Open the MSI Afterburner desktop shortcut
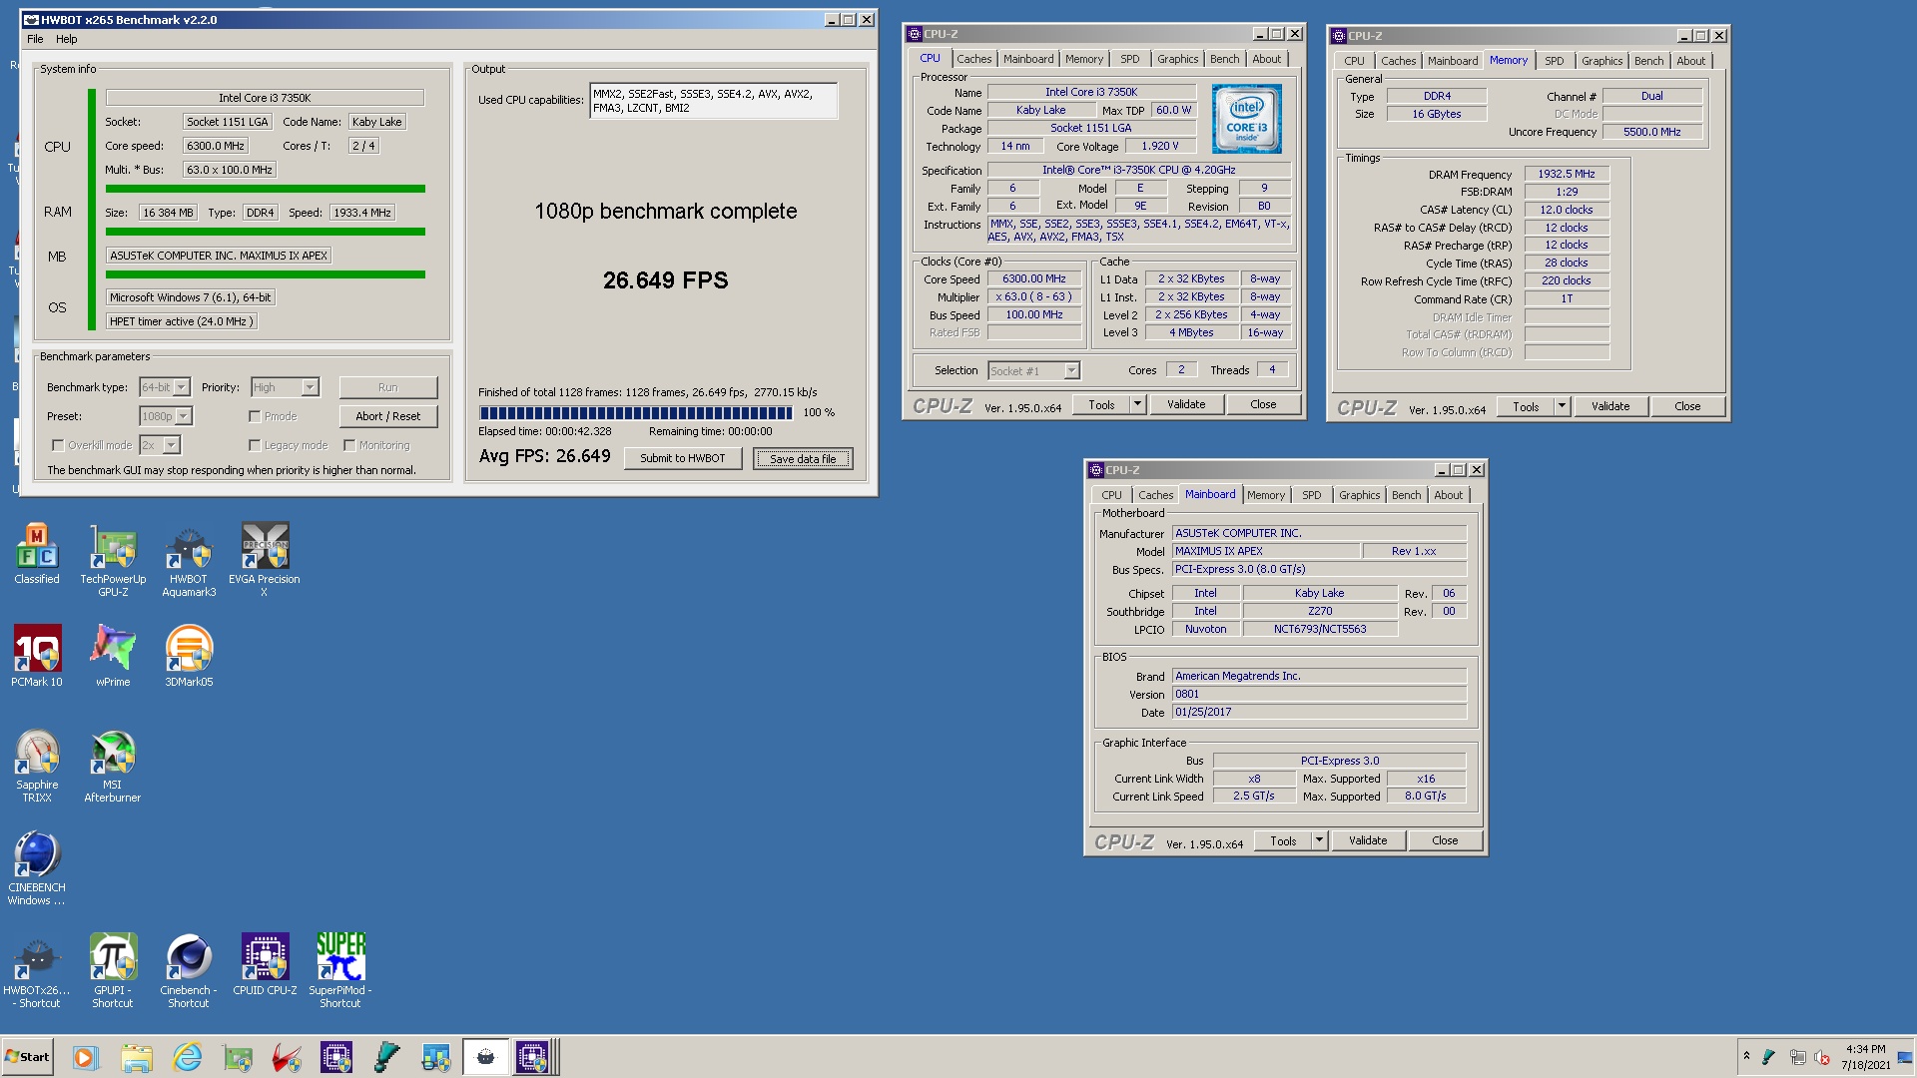The width and height of the screenshot is (1917, 1078). (x=113, y=766)
